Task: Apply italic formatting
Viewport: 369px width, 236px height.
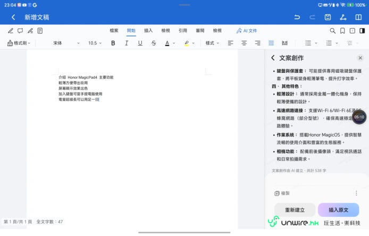Action: pyautogui.click(x=127, y=43)
